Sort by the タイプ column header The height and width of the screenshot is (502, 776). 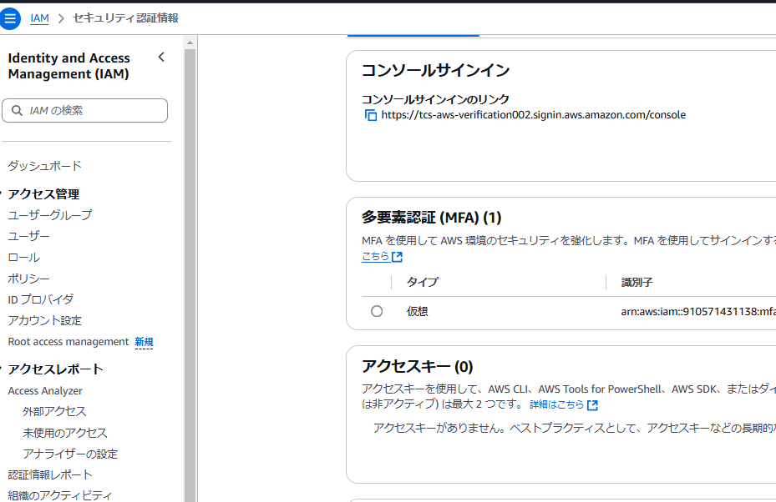click(x=423, y=282)
